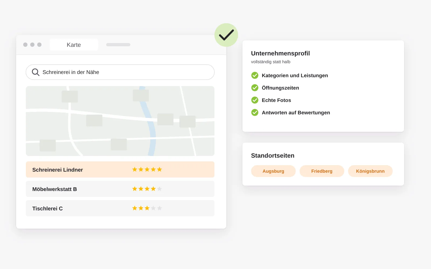This screenshot has width=431, height=269.
Task: Click Möbelwerkstatt B's star rating
Action: pyautogui.click(x=147, y=189)
